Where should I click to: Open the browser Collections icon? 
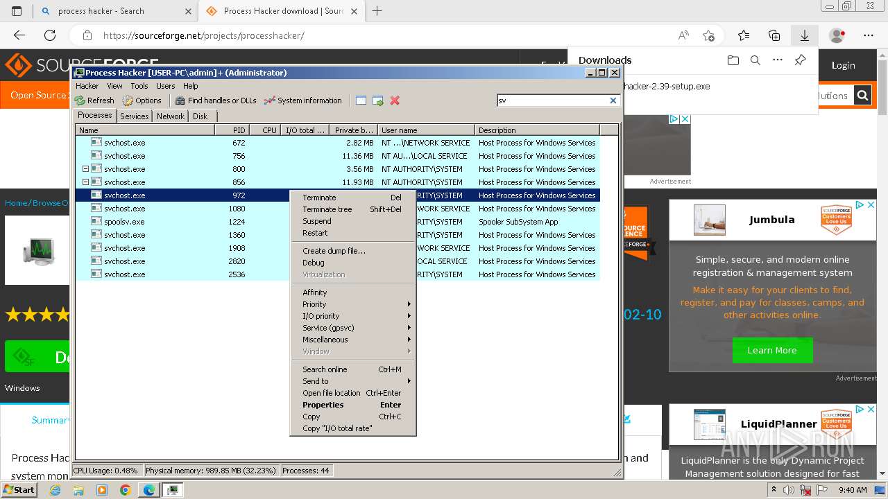click(774, 35)
